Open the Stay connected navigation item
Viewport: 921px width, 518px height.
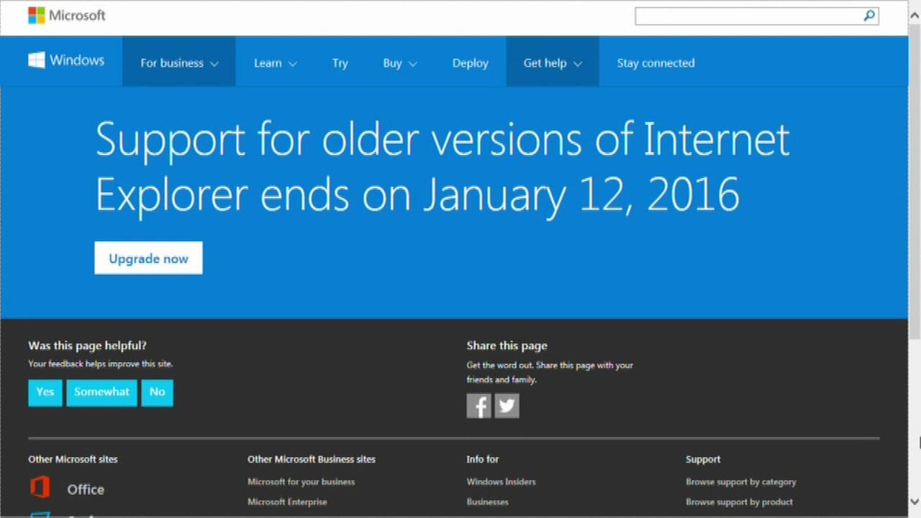pos(655,63)
